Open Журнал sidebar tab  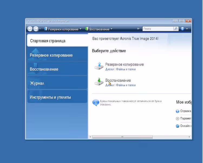pyautogui.click(x=57, y=83)
